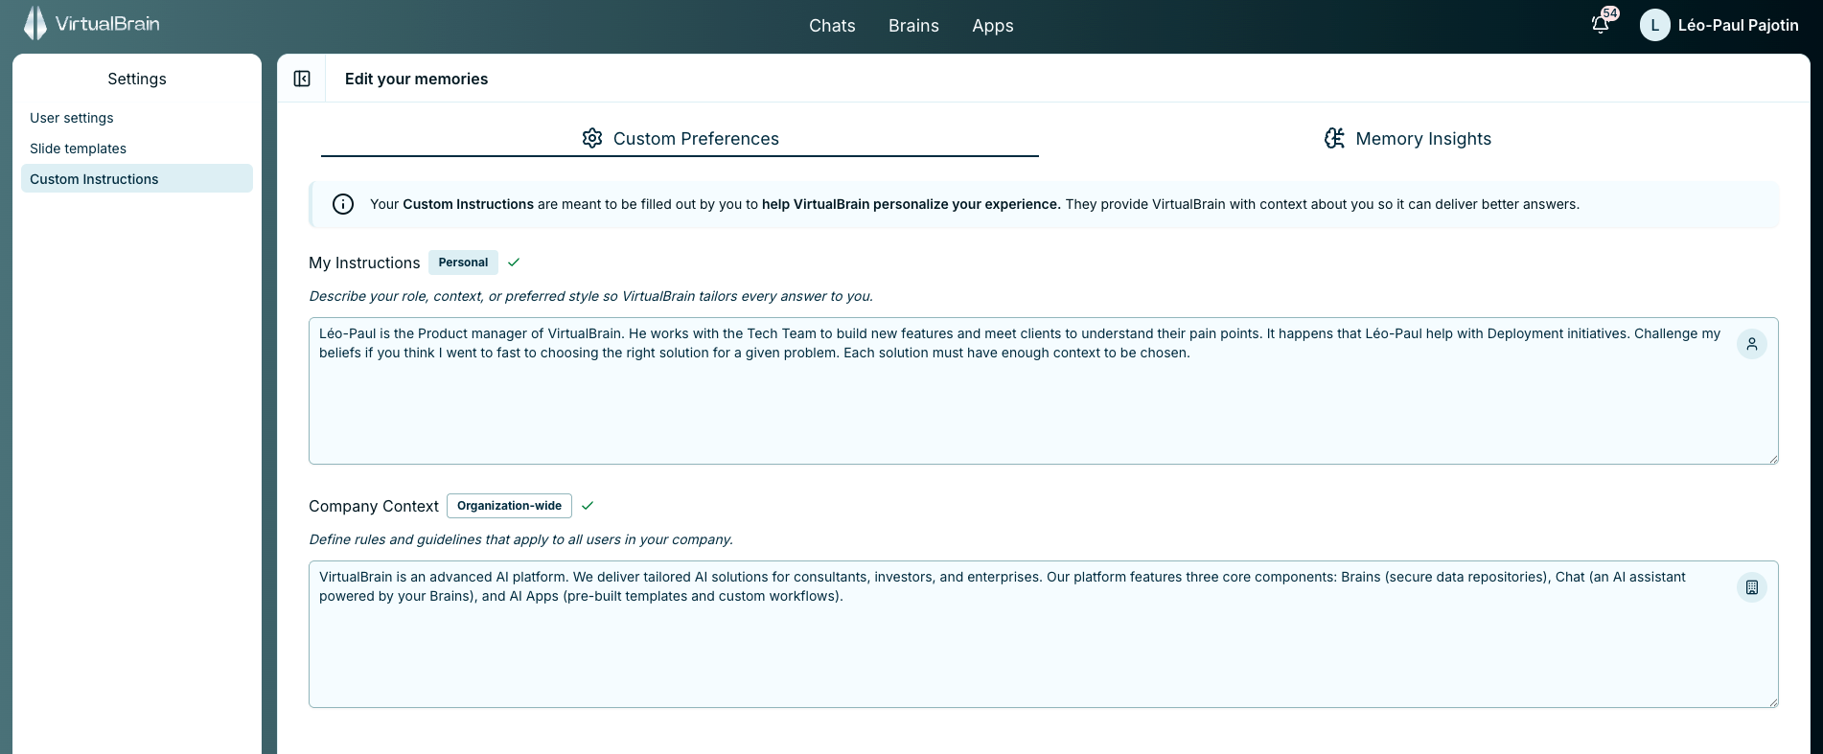Viewport: 1823px width, 754px height.
Task: Click the Edit your memories heading
Action: pos(416,79)
